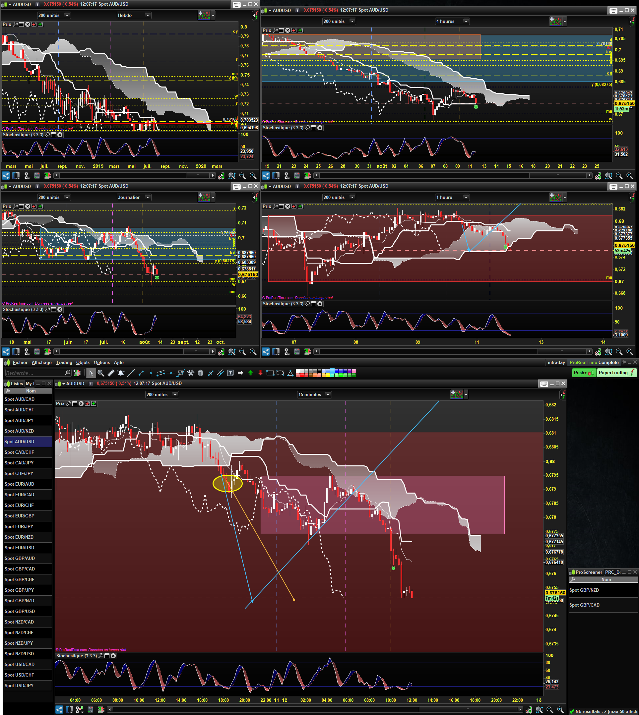Click the Recherche search field
The image size is (639, 715).
point(35,373)
